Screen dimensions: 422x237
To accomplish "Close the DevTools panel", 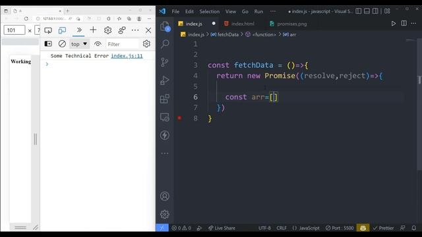I will [x=148, y=30].
